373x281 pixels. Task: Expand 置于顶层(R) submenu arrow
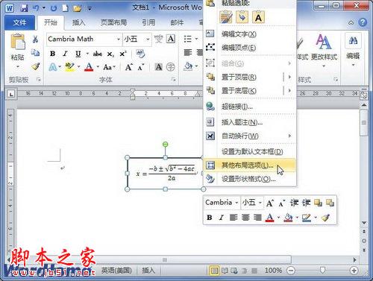click(x=289, y=77)
